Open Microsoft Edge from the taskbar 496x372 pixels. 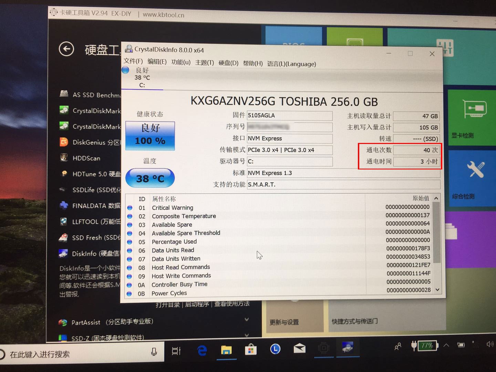pos(202,351)
